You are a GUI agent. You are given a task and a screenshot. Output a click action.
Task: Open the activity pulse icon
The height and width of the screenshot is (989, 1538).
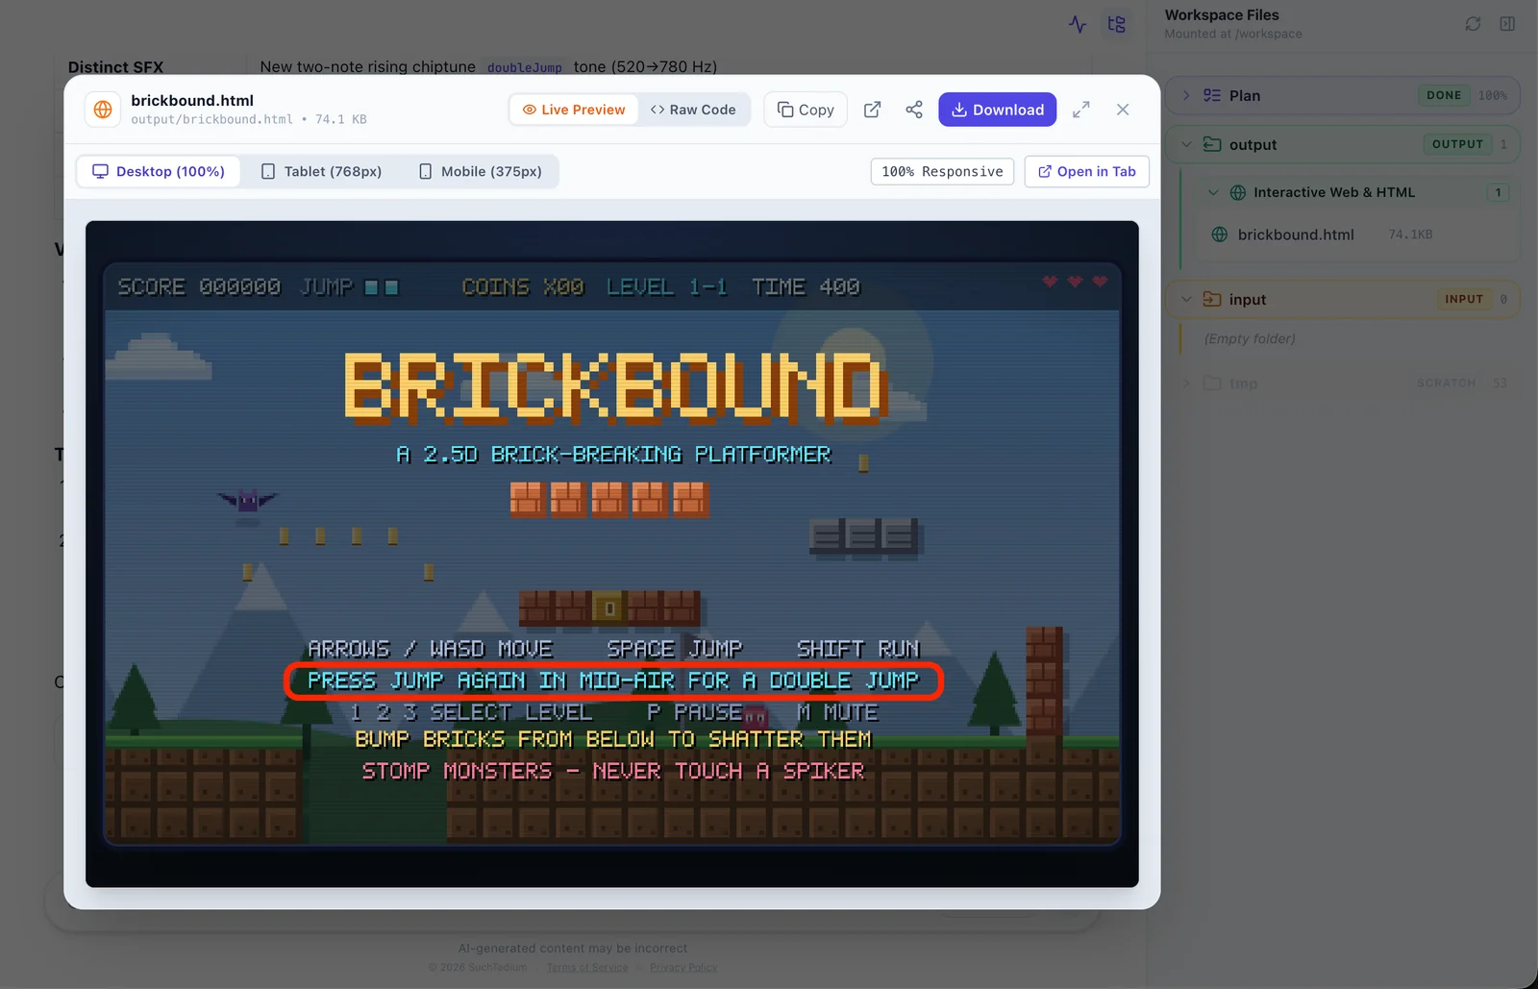tap(1078, 24)
